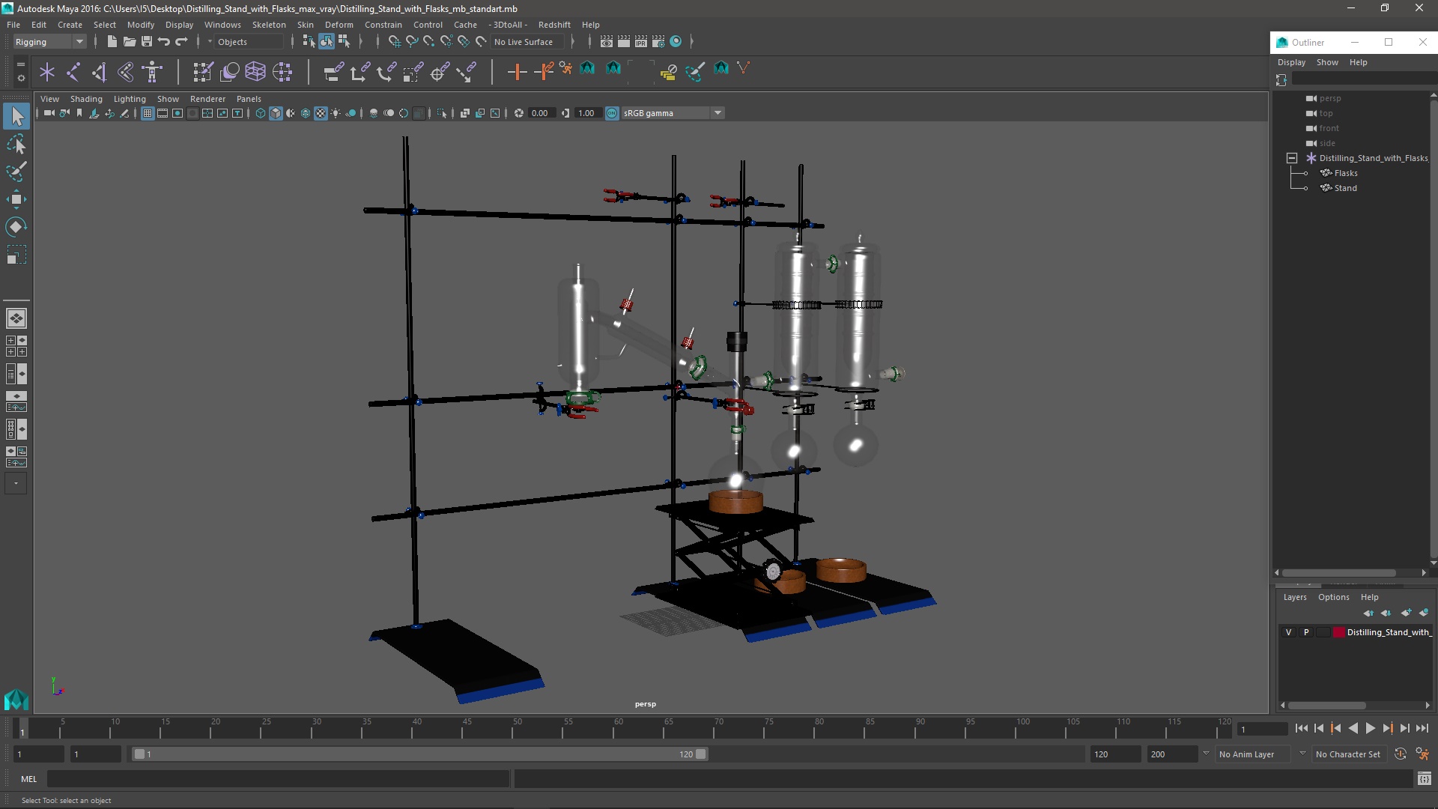Open the View menu in viewport
The image size is (1438, 809).
(49, 98)
